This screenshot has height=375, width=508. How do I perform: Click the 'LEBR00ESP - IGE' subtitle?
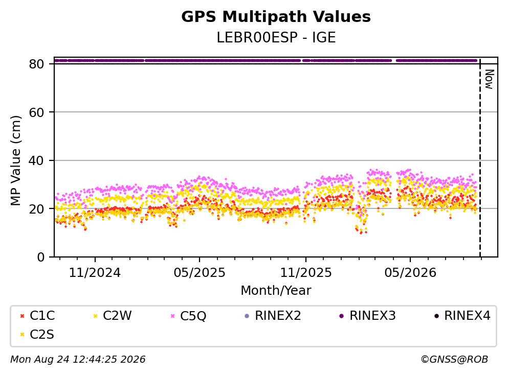[x=276, y=37]
